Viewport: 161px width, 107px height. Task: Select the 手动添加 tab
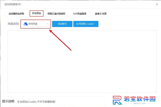[x=36, y=13]
